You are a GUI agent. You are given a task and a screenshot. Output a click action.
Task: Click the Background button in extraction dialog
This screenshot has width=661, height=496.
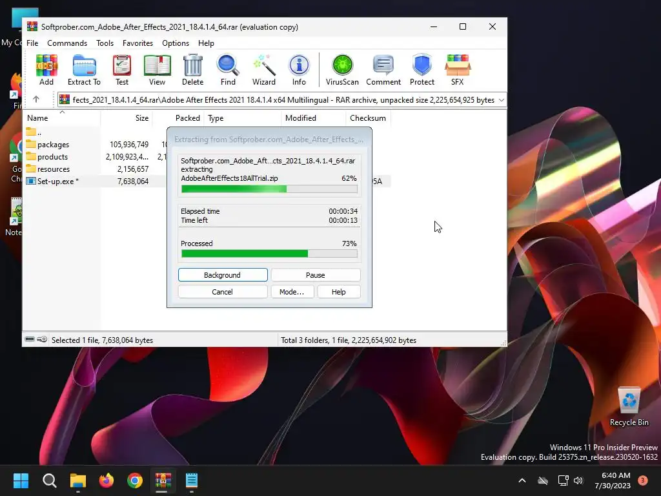223,275
